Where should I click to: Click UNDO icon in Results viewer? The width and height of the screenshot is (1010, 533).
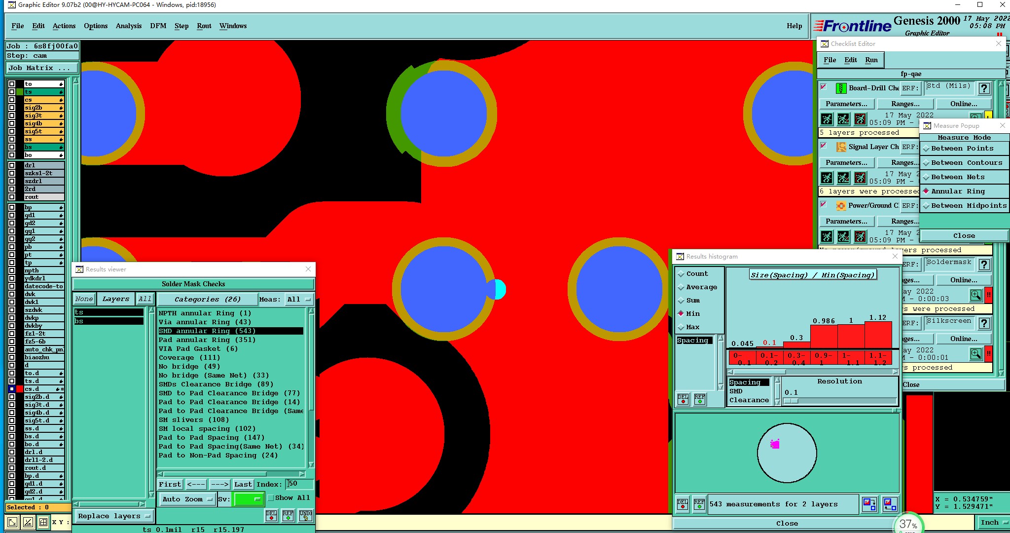coord(306,516)
